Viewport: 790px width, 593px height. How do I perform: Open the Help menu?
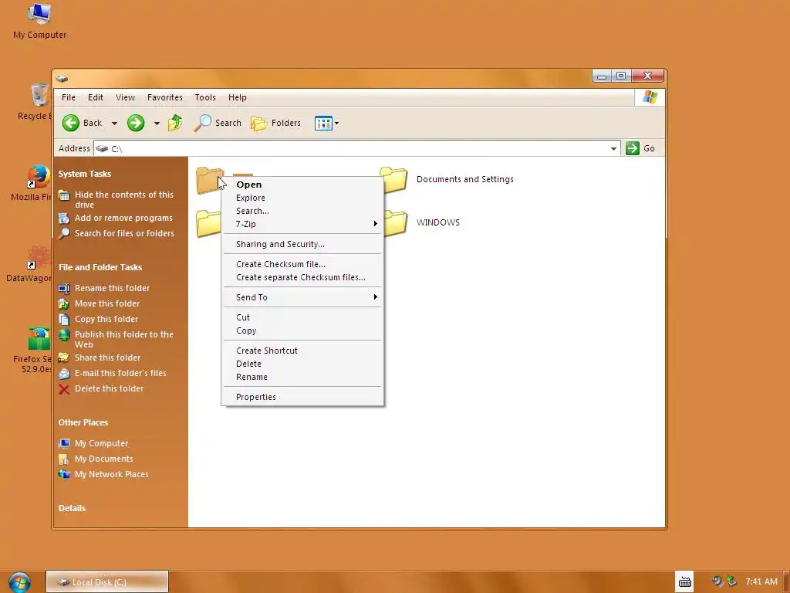click(238, 97)
